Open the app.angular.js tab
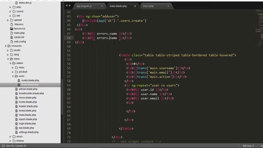The width and height of the screenshot is (263, 148). tap(84, 6)
